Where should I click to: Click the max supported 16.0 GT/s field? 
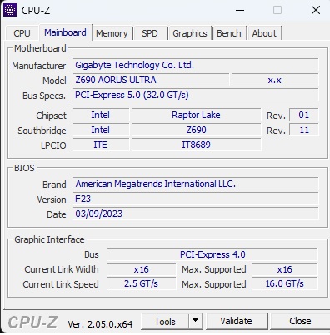coord(285,283)
